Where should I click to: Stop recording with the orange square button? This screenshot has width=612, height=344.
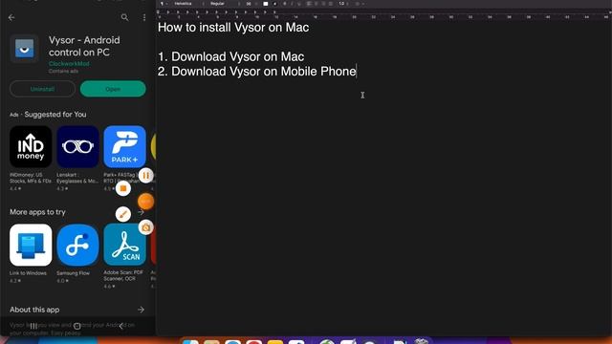click(x=123, y=188)
